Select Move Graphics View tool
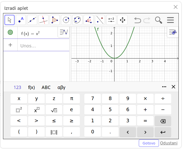 click(123, 20)
